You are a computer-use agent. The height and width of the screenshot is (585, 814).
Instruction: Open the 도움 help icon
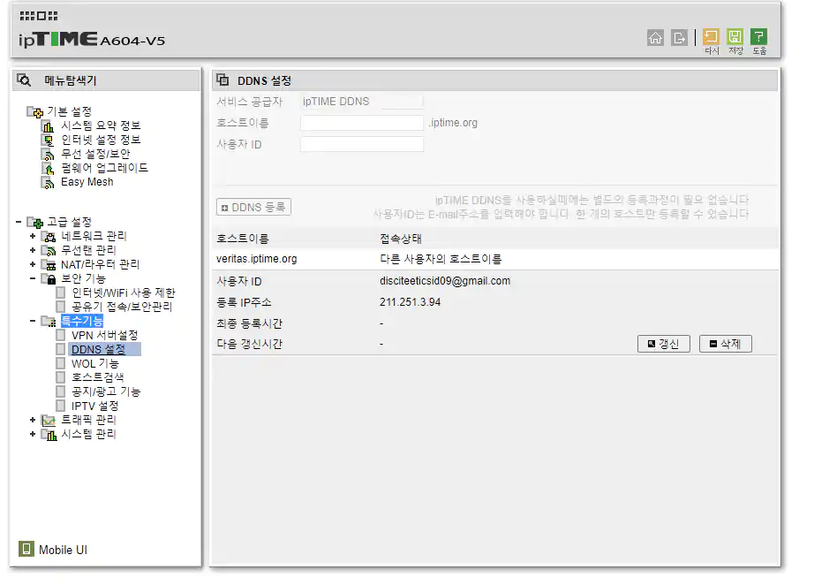(759, 36)
